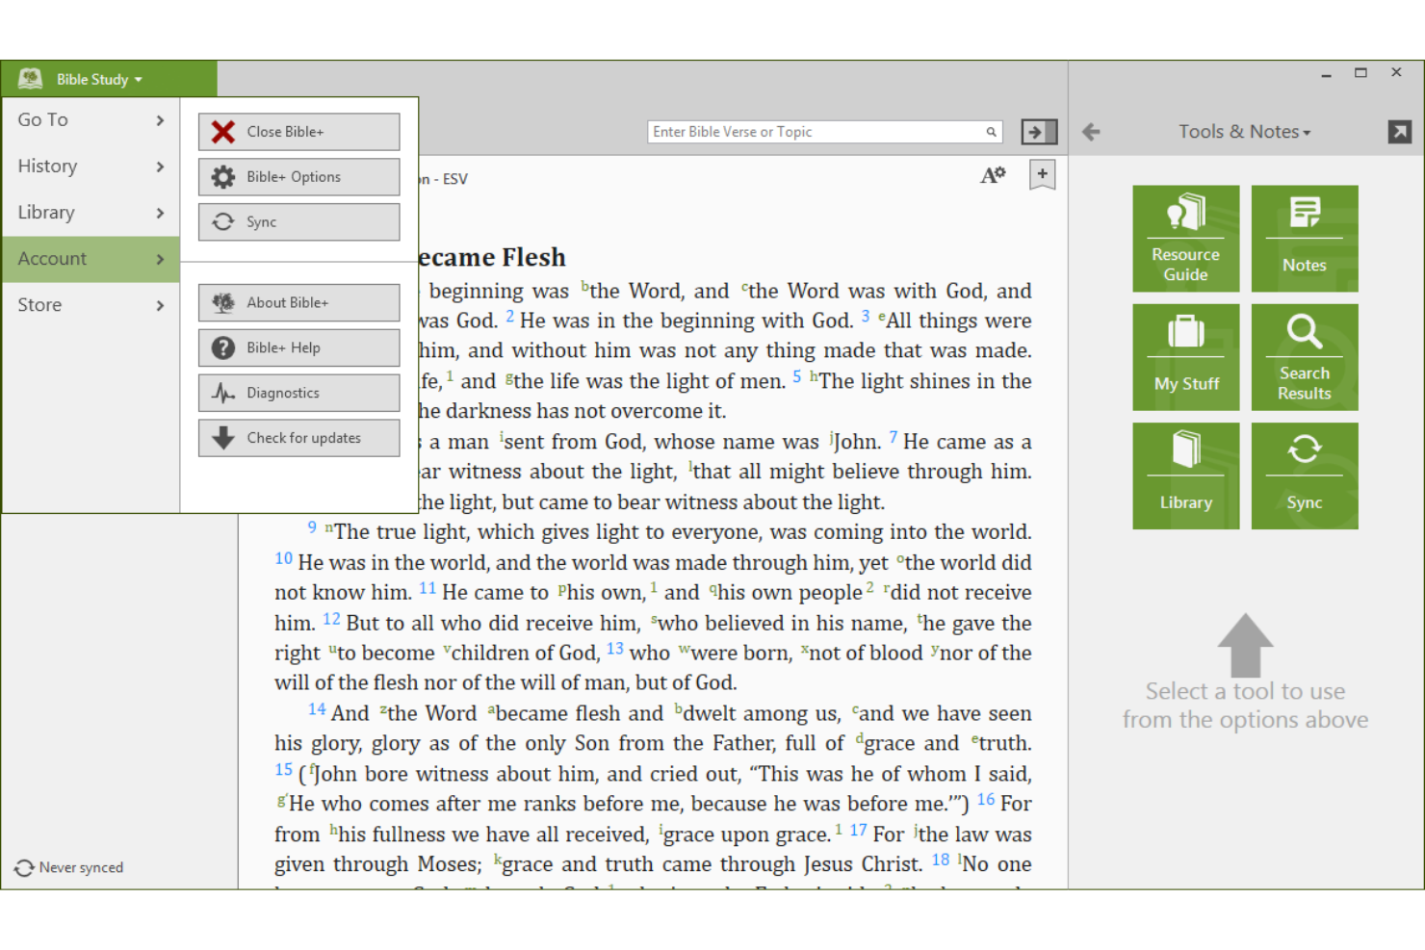Expand the Library submenu
Viewport: 1425px width, 950px height.
pyautogui.click(x=91, y=213)
